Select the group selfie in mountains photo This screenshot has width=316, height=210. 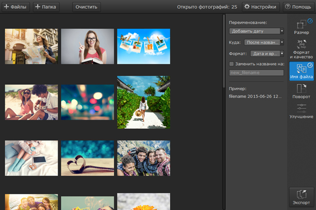coord(143,158)
